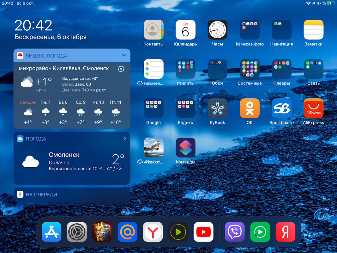Open the Связь folder
This screenshot has height=253, width=337.
click(313, 69)
